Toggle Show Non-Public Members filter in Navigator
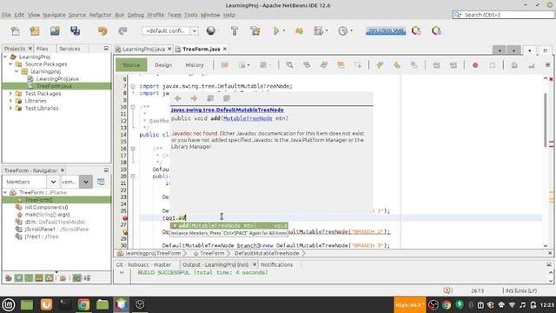Viewport: 556px width, 313px height. [39, 278]
